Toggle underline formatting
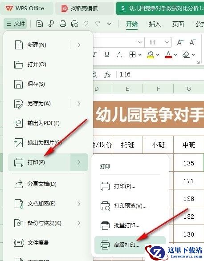 click(x=107, y=54)
